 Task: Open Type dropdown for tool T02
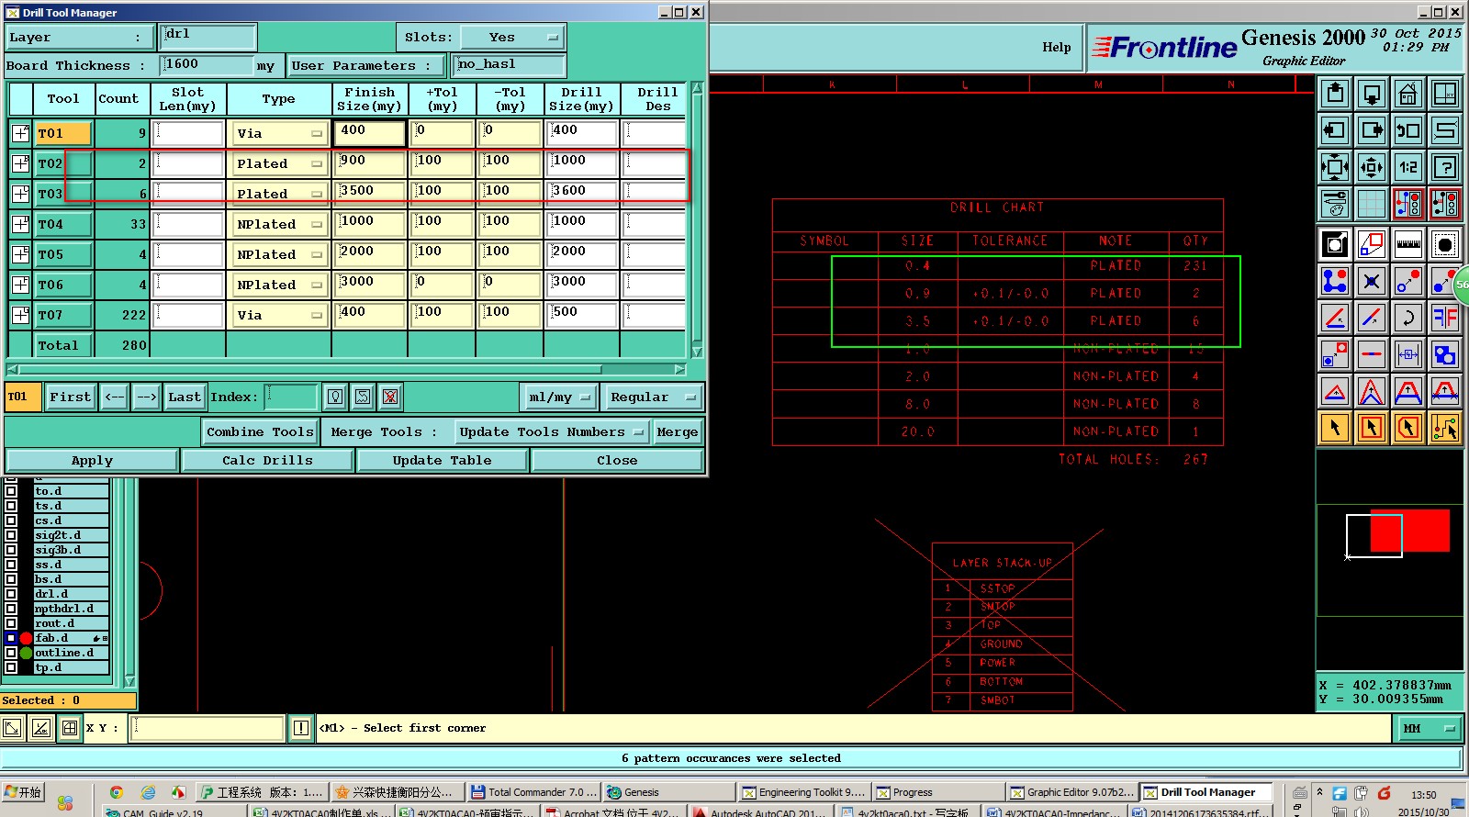pyautogui.click(x=279, y=163)
